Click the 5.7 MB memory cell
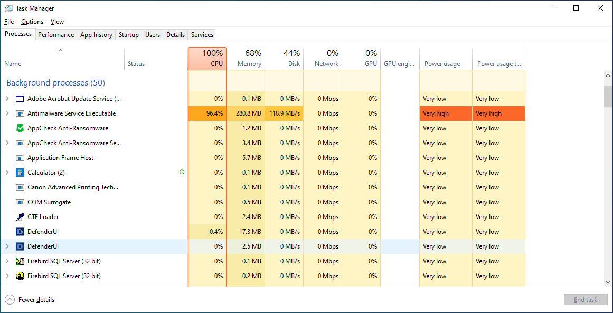The height and width of the screenshot is (313, 613). point(246,158)
